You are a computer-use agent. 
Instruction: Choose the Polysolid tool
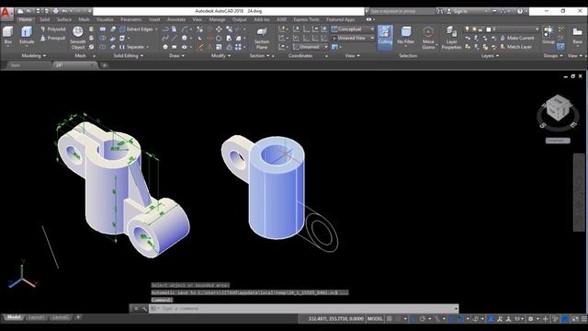[x=53, y=29]
